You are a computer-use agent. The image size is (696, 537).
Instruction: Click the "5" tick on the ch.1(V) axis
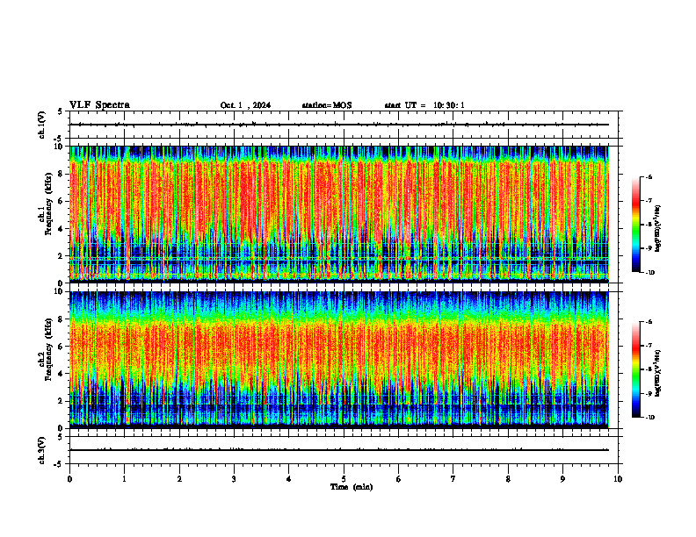tap(60, 112)
